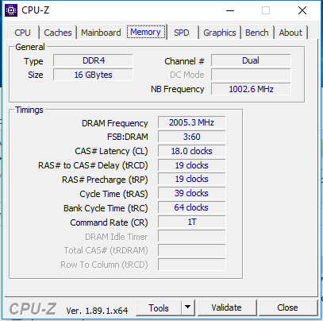Click the Tools button
Screen dimensions: 323x321
pyautogui.click(x=159, y=307)
